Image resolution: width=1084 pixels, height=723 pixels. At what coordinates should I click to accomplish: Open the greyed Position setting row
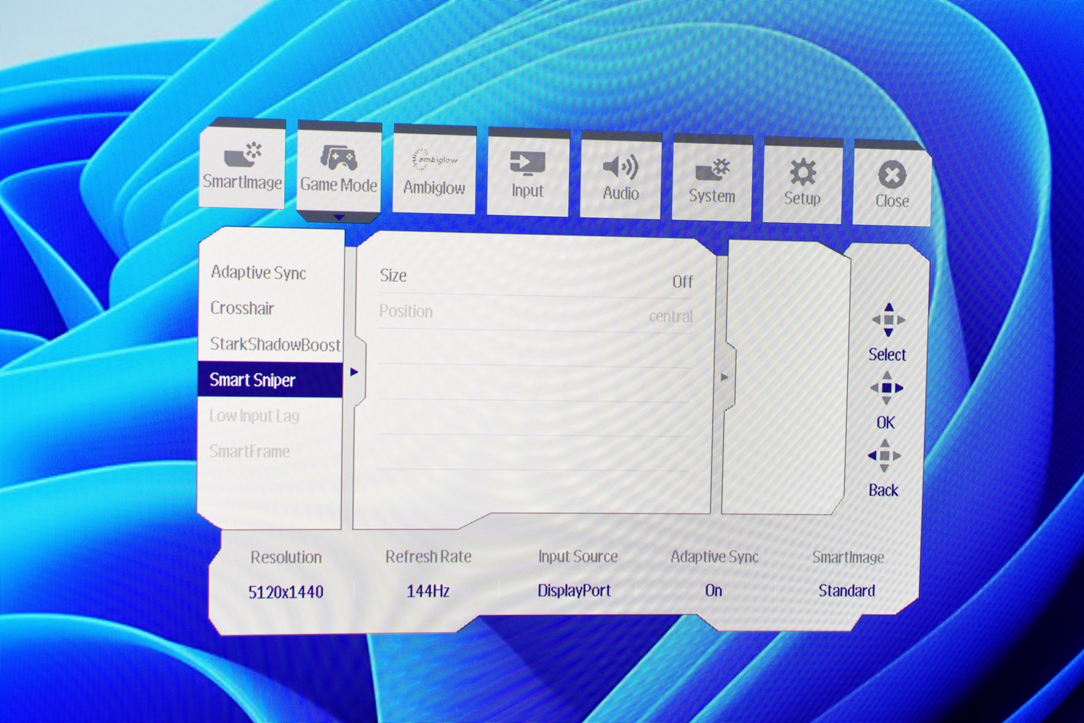[536, 314]
